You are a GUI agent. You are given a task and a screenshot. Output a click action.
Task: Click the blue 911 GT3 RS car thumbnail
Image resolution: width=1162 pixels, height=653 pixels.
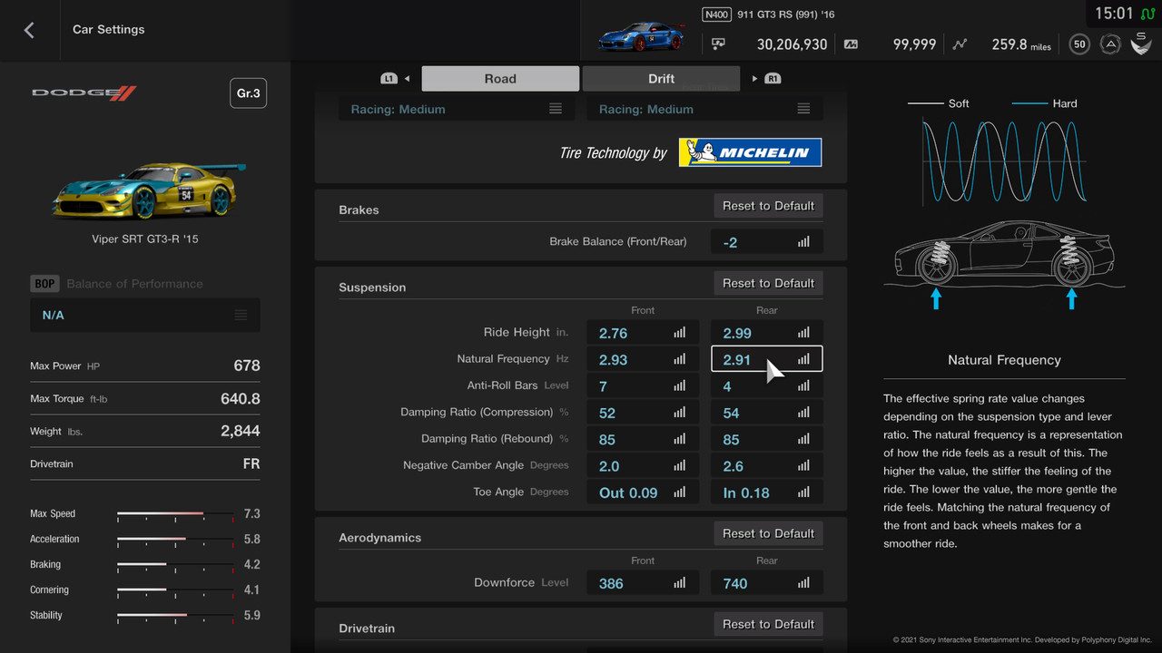pos(641,38)
